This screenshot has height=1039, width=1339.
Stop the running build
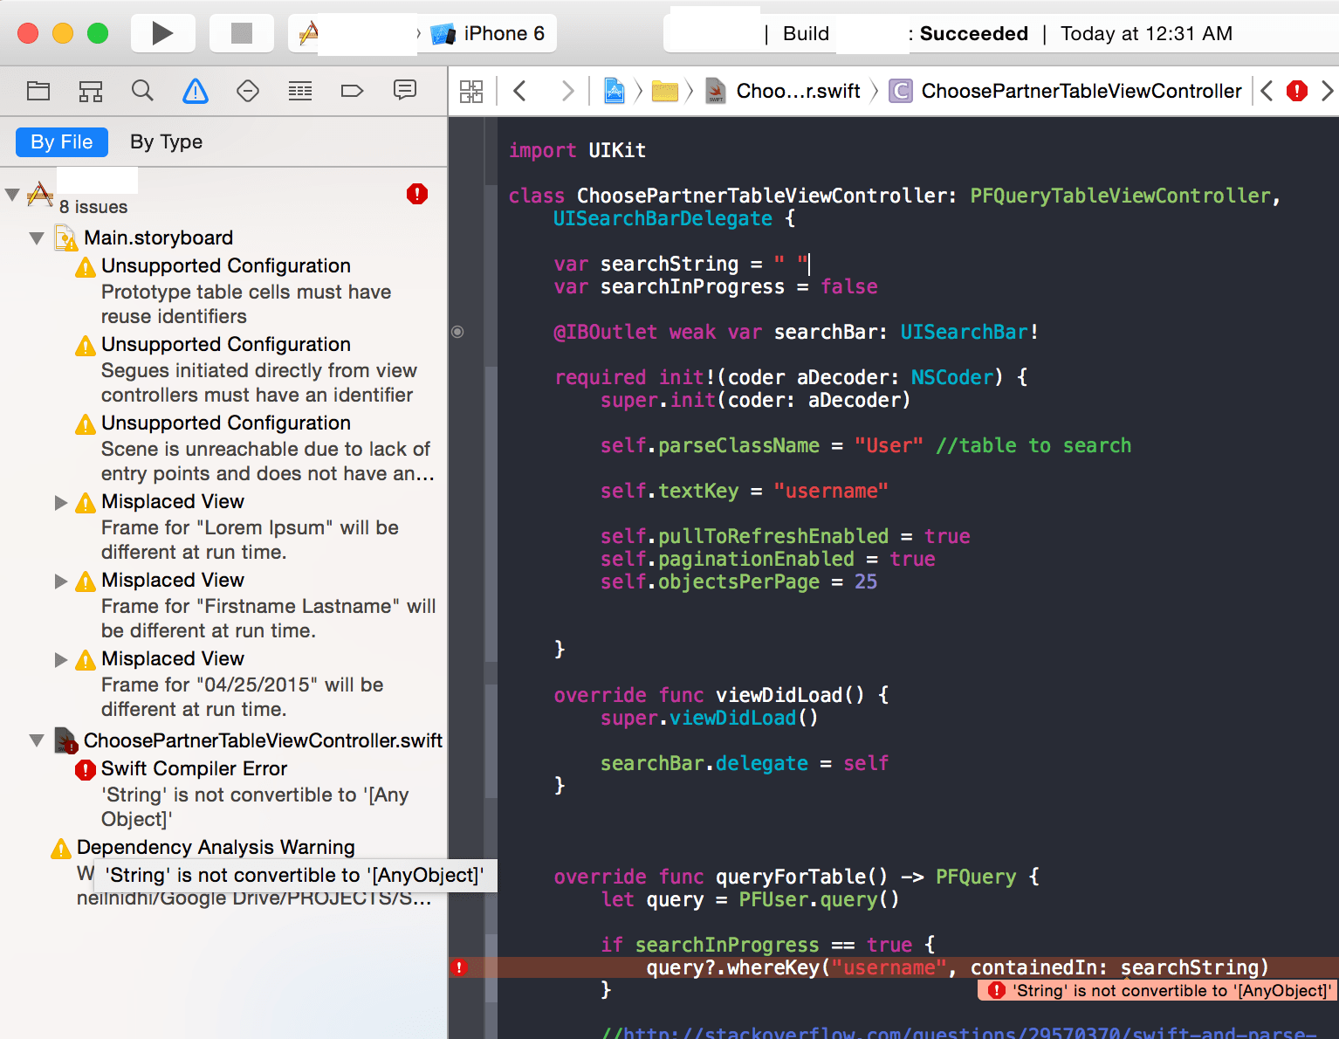tap(241, 33)
